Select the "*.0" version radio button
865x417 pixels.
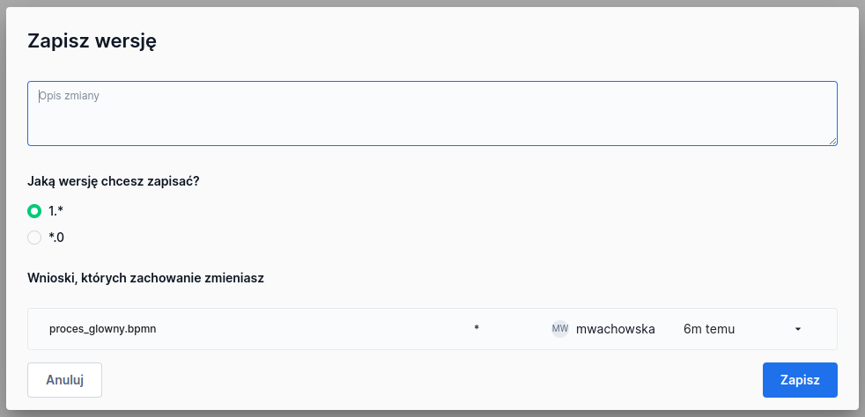coord(34,238)
